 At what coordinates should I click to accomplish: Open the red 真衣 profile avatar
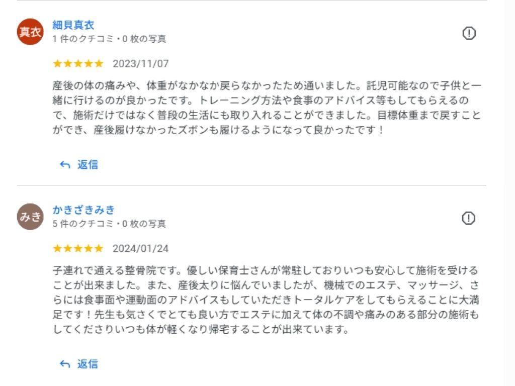tap(30, 32)
